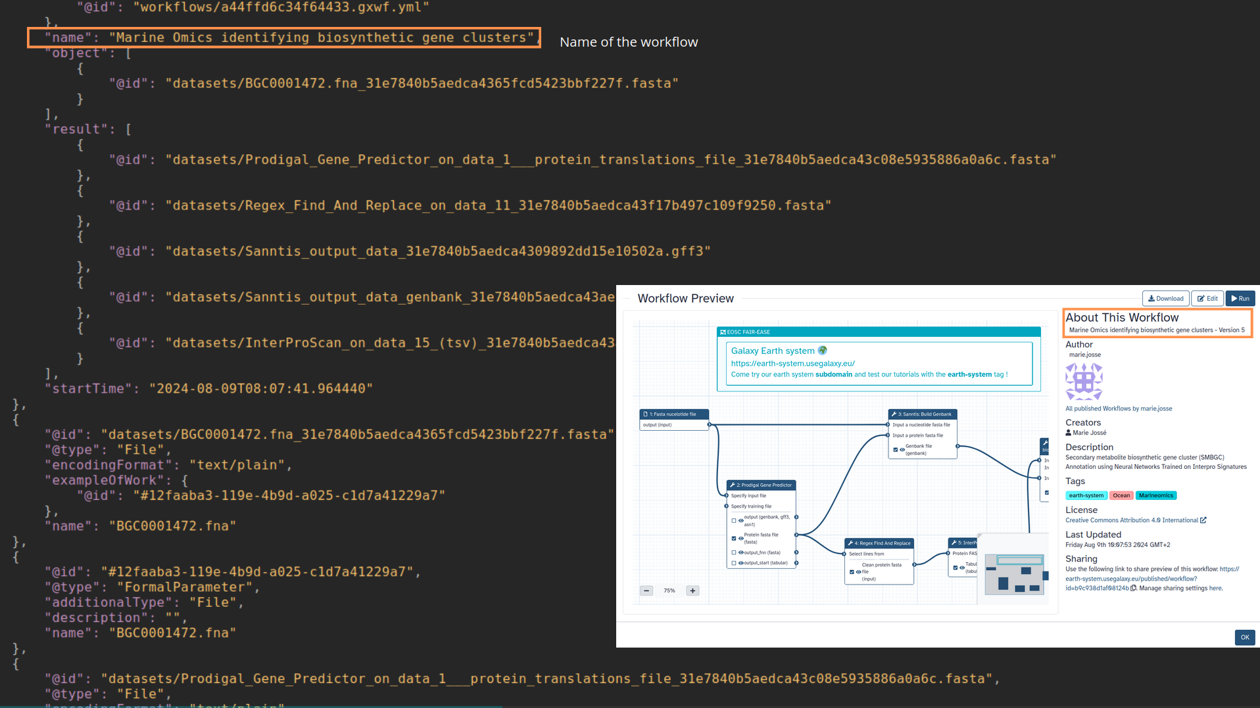1260x708 pixels.
Task: Run the workflow with the Run button
Action: click(1240, 298)
